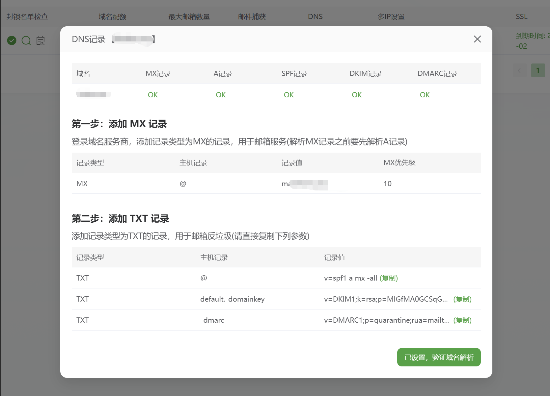Copy the SPF record value
This screenshot has height=396, width=550.
click(389, 278)
